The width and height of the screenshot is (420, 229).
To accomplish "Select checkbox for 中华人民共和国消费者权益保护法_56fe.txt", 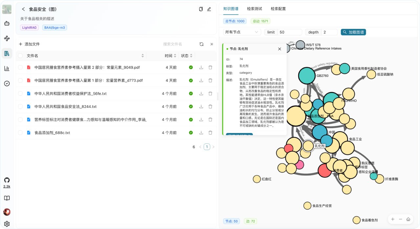I will pos(20,93).
